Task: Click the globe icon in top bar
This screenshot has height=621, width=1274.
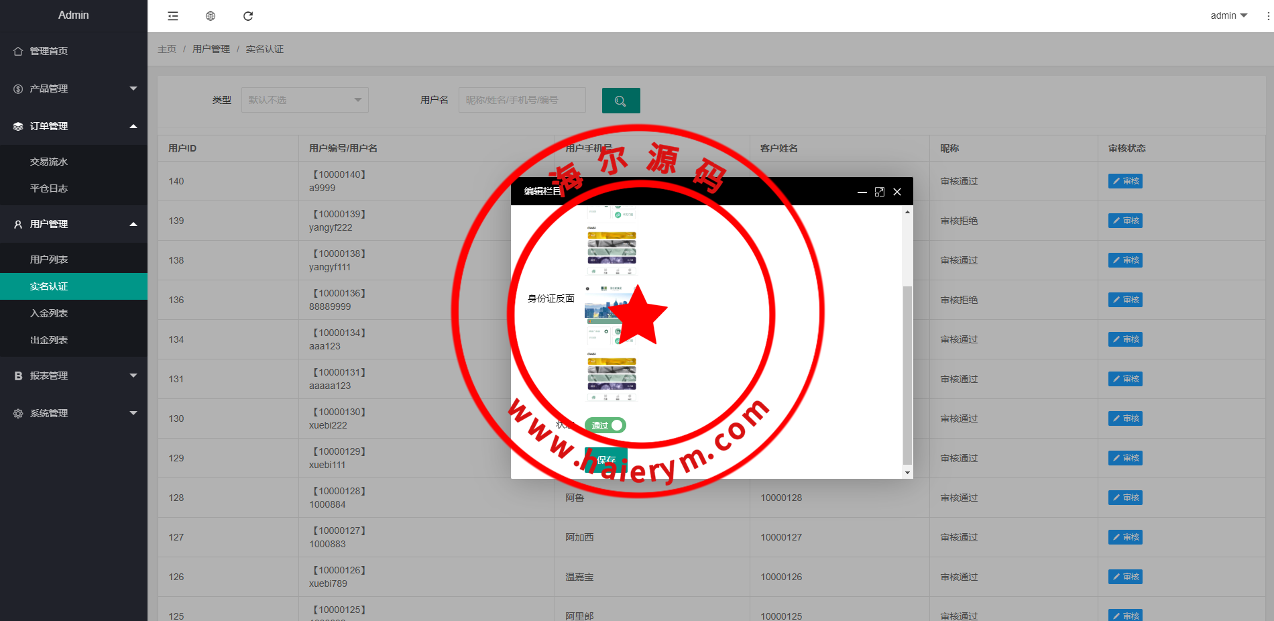Action: (211, 16)
